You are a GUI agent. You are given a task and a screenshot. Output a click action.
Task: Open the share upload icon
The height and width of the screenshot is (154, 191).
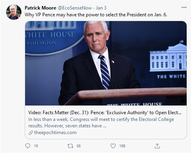pos(157,146)
